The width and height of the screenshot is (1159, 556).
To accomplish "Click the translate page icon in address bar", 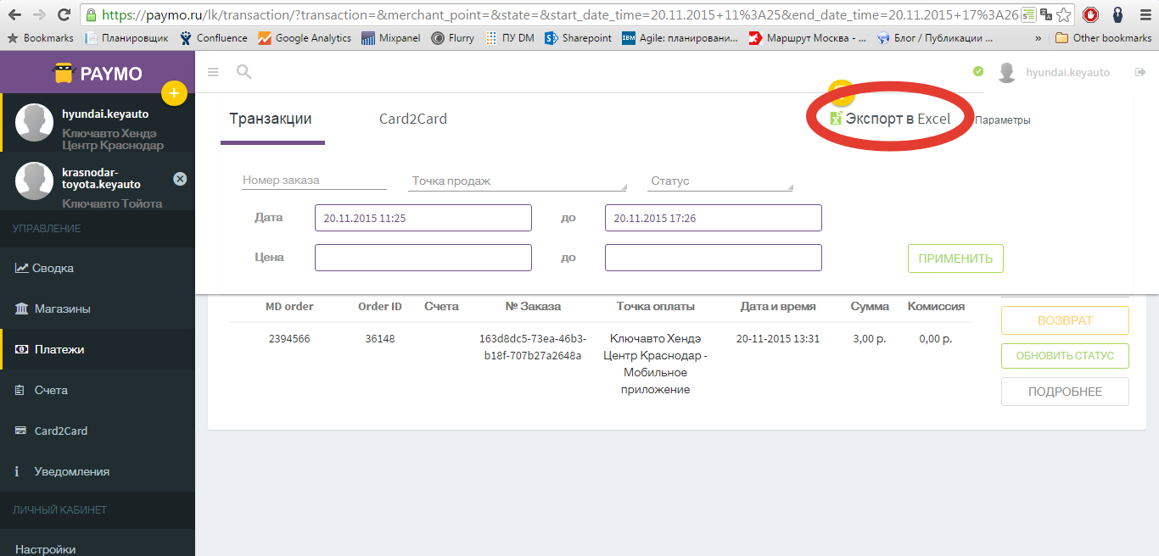I will [1046, 14].
